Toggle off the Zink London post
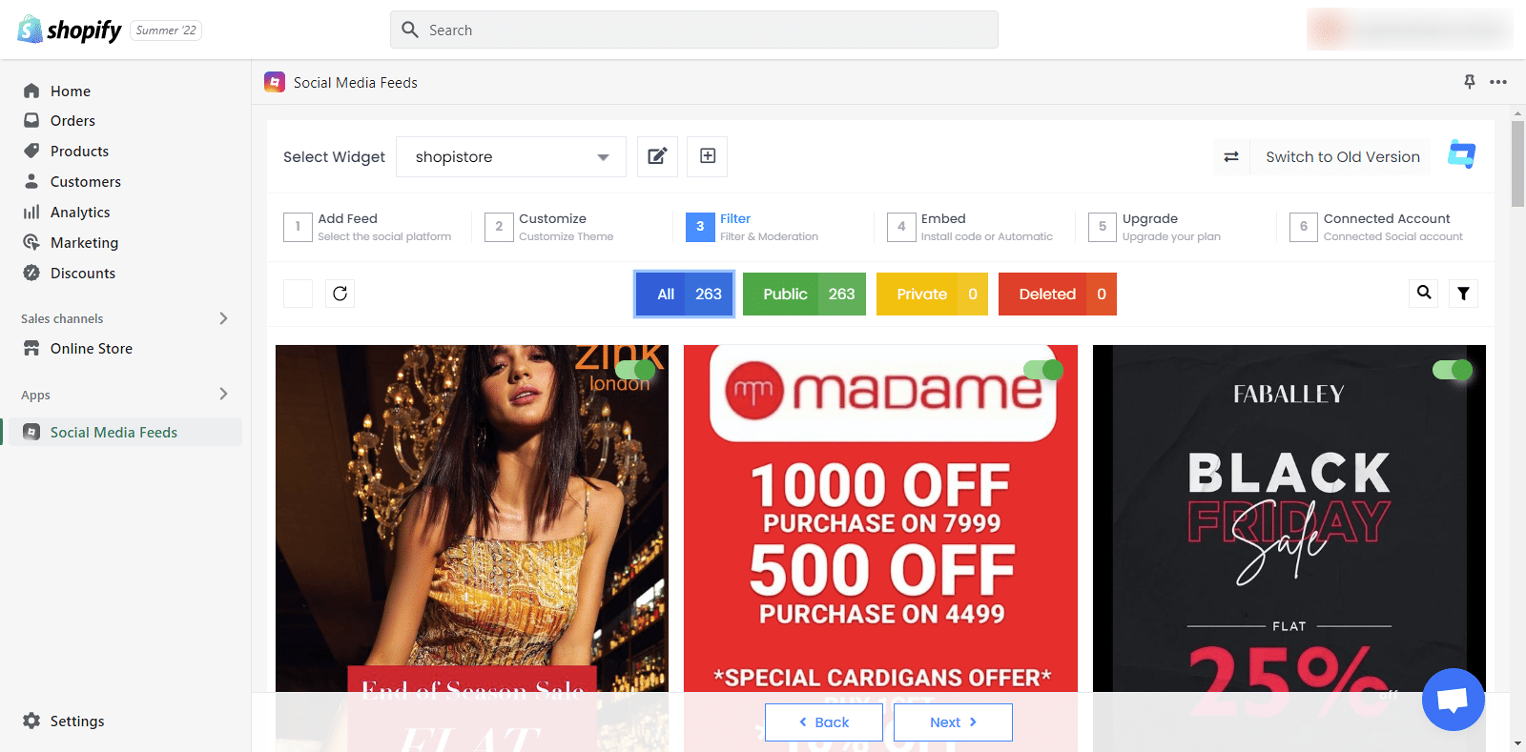 pyautogui.click(x=636, y=370)
